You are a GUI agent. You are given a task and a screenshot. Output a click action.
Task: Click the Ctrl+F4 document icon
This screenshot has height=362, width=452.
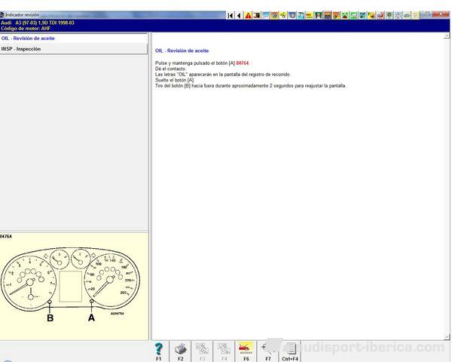pos(290,351)
